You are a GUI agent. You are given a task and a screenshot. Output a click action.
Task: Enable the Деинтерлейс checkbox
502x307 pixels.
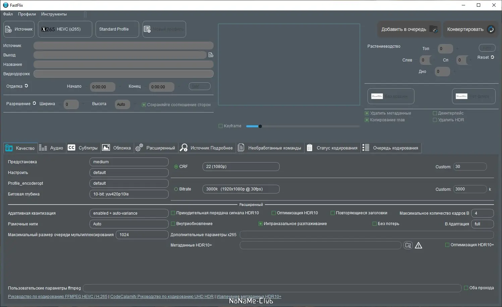435,113
